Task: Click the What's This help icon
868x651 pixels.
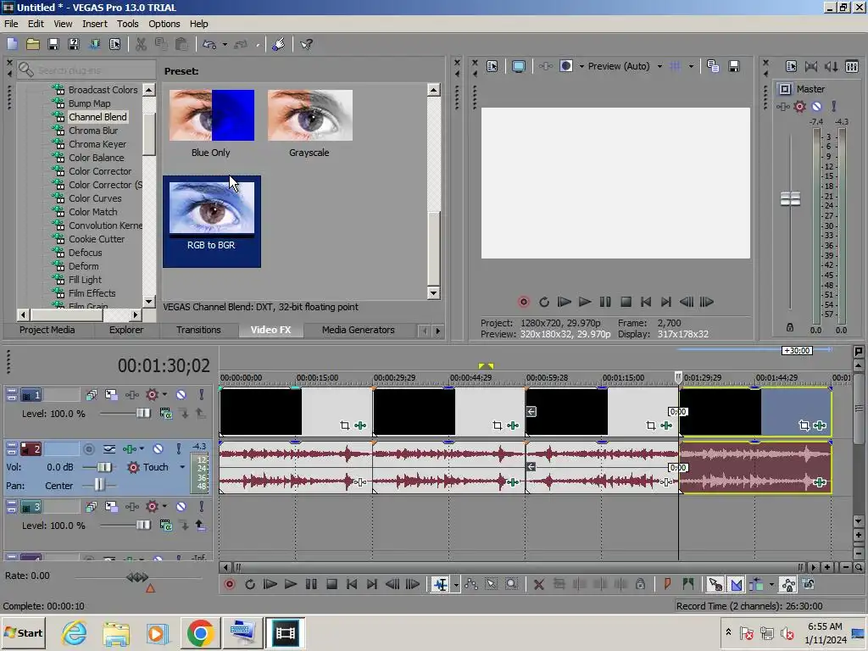Action: pyautogui.click(x=306, y=44)
